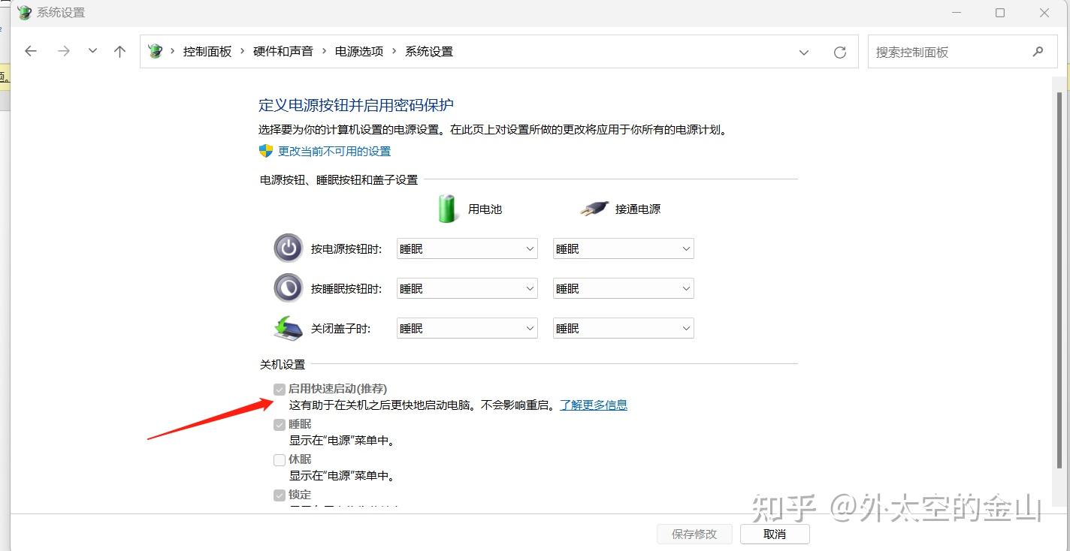
Task: Click the power plug icon above 接通电源
Action: pyautogui.click(x=593, y=208)
